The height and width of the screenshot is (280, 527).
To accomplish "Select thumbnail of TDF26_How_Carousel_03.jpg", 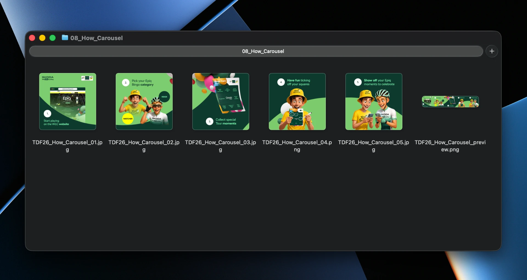I will 221,101.
